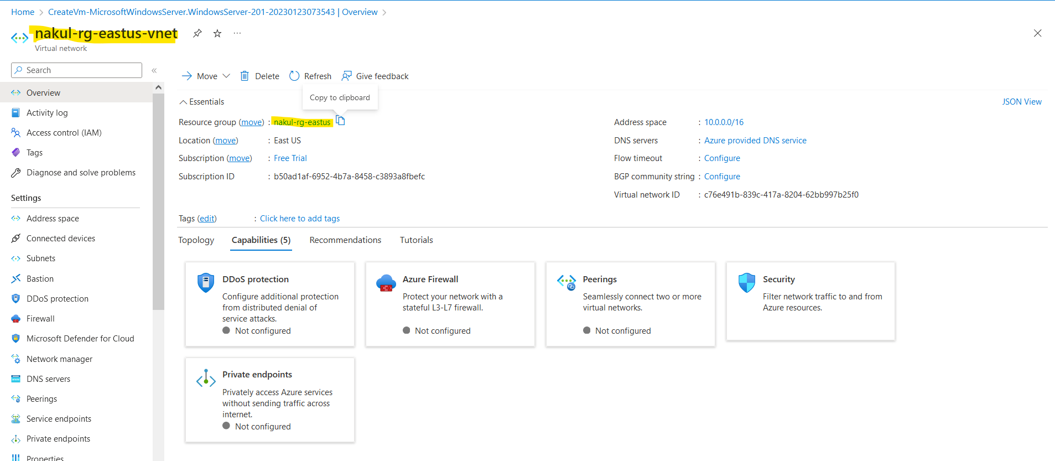Click the Firewall cloud icon in sidebar
The width and height of the screenshot is (1055, 461).
16,319
